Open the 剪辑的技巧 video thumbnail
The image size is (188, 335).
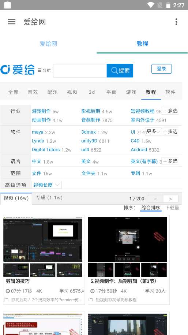pos(43,239)
